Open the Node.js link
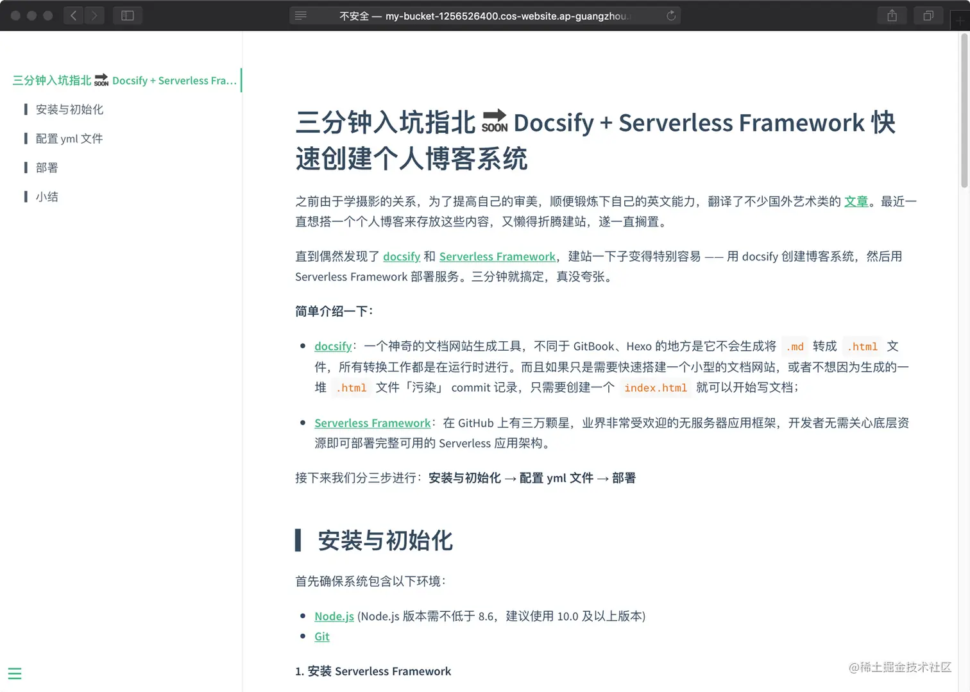 (x=334, y=616)
